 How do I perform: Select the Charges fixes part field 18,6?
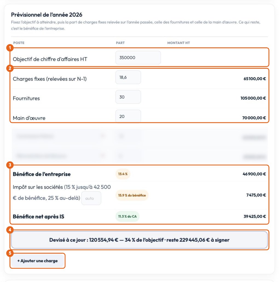point(128,77)
